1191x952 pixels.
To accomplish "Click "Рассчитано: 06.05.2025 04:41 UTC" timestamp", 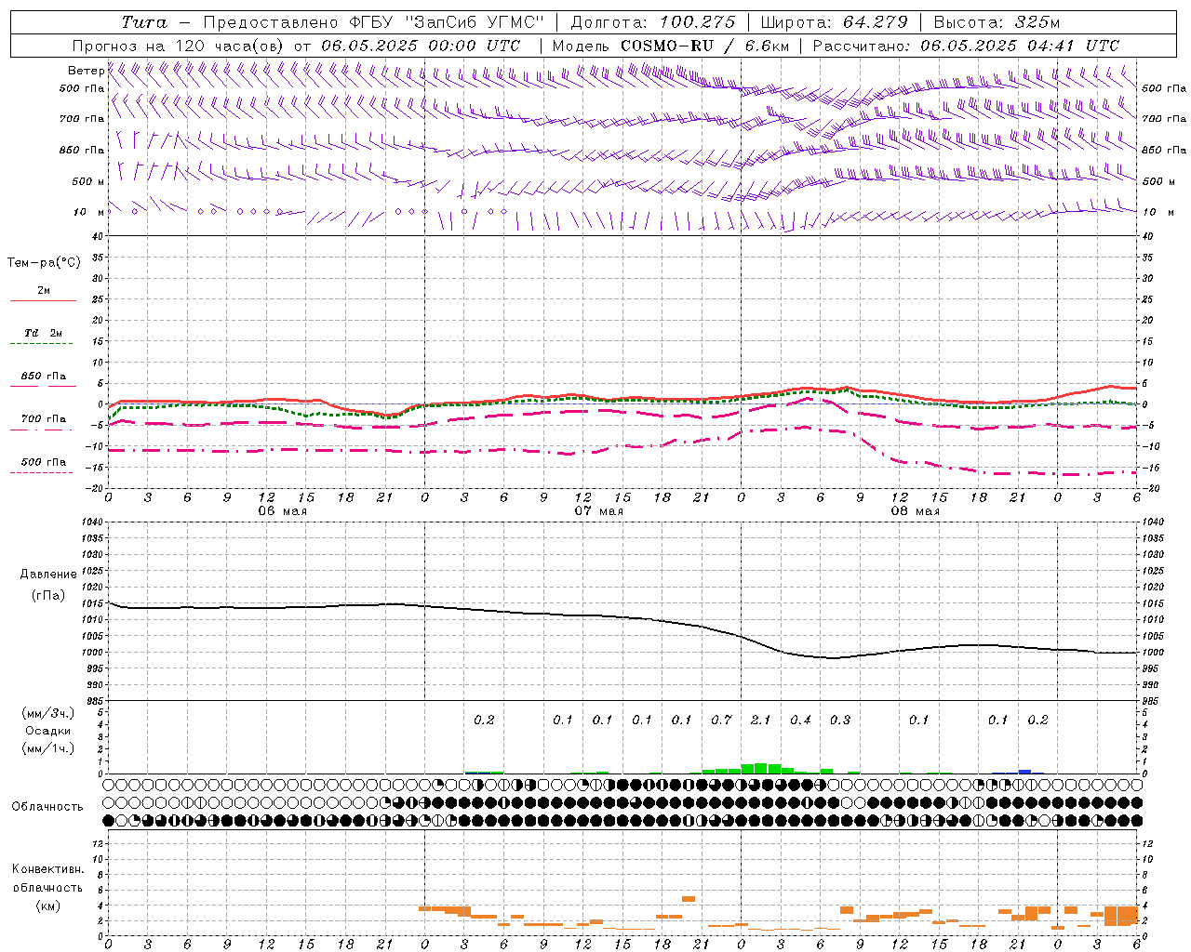I will (966, 46).
